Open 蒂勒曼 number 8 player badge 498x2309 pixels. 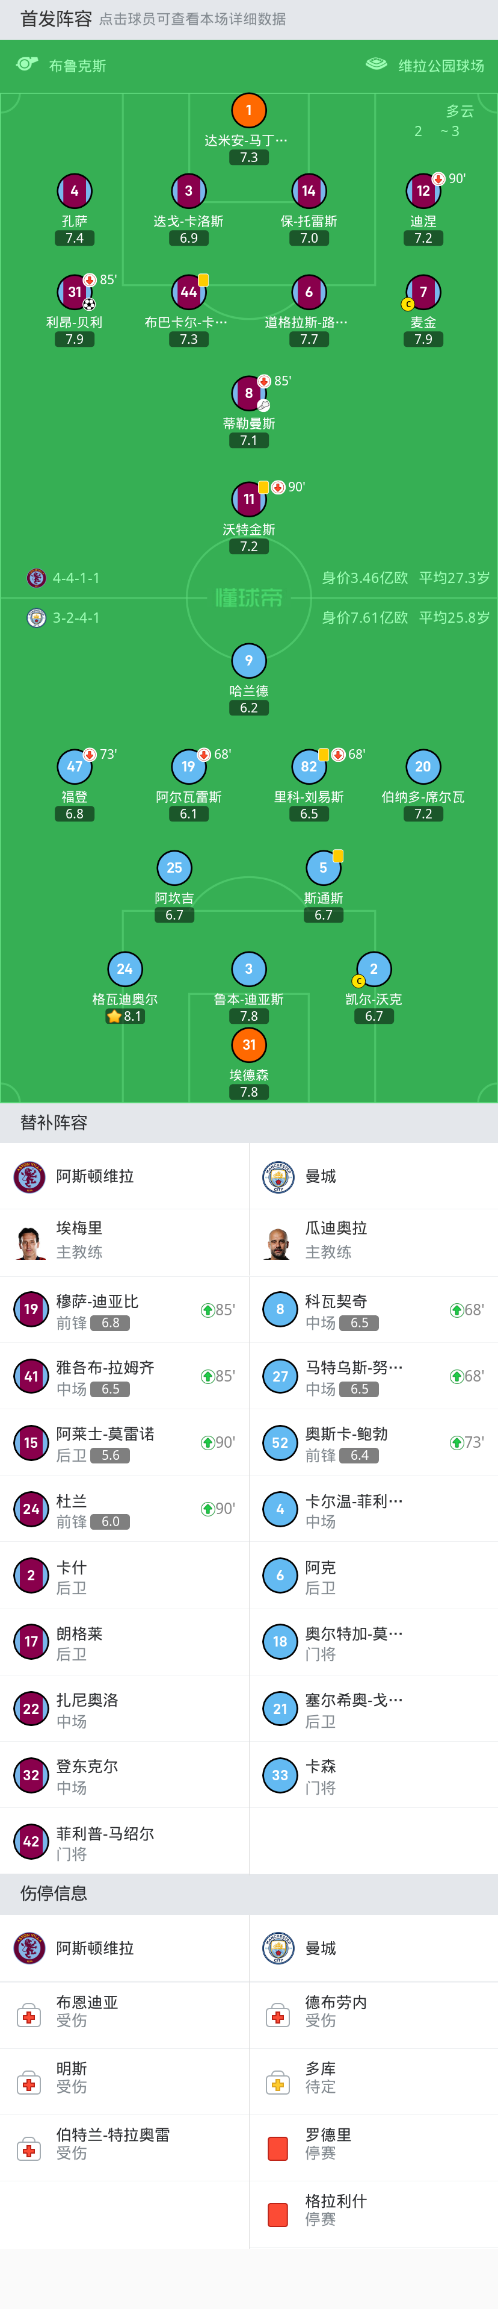pyautogui.click(x=249, y=393)
